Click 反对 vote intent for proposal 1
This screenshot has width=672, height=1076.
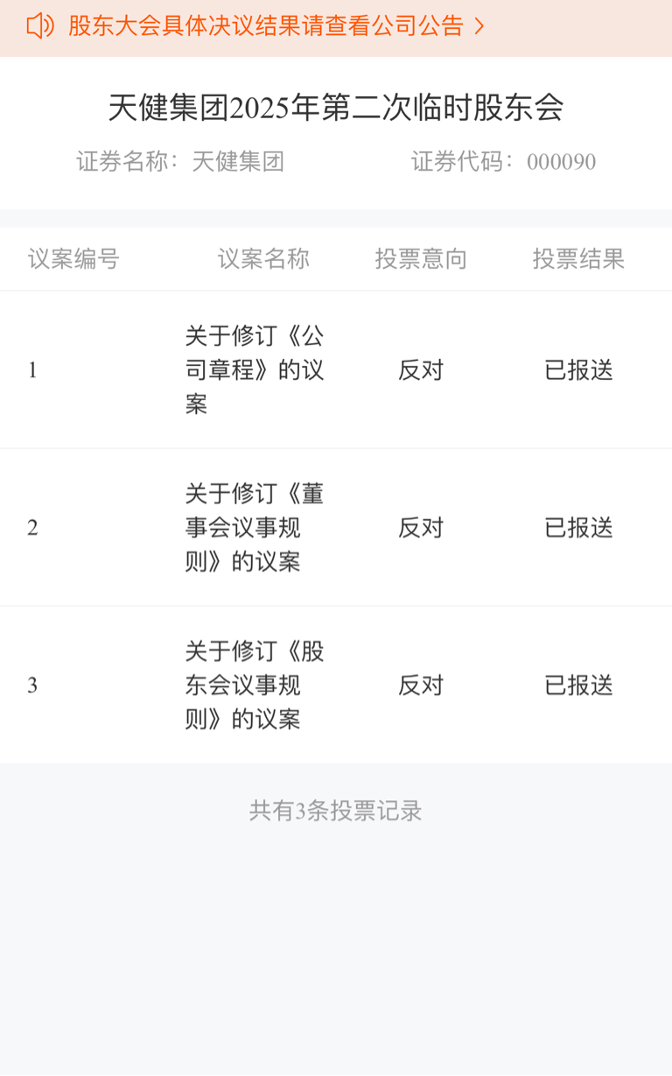(421, 370)
